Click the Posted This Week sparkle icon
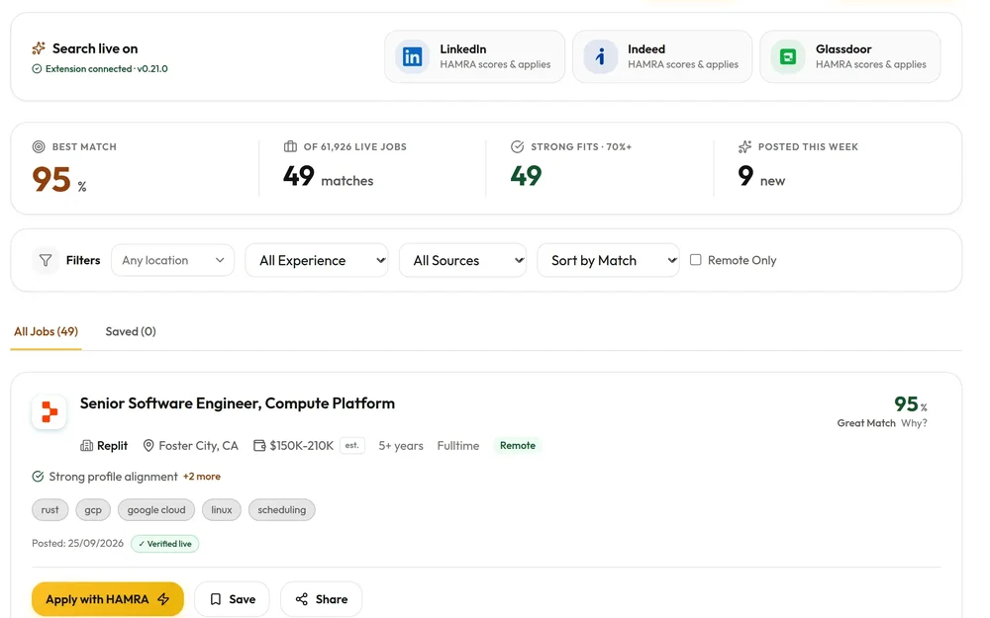990x618 pixels. (744, 147)
